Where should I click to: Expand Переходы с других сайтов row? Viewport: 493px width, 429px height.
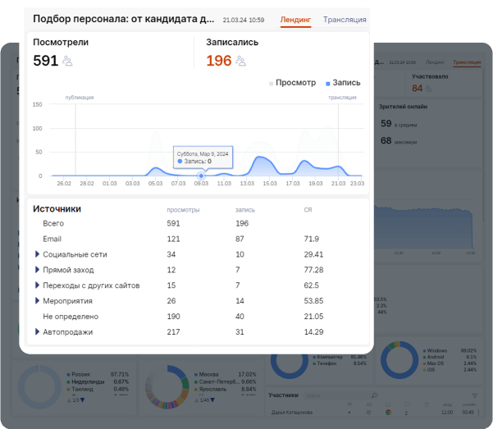(37, 285)
